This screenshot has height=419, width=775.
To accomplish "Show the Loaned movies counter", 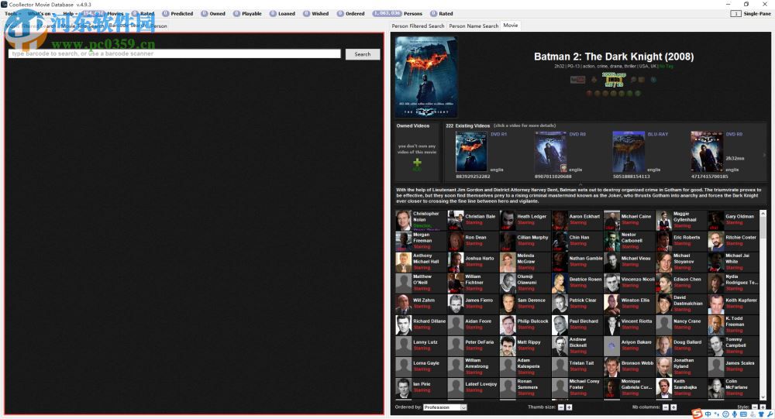I will 282,14.
